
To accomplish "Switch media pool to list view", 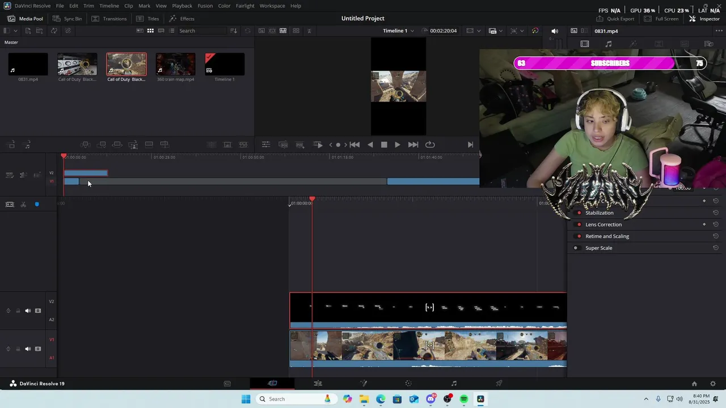I will (x=172, y=31).
